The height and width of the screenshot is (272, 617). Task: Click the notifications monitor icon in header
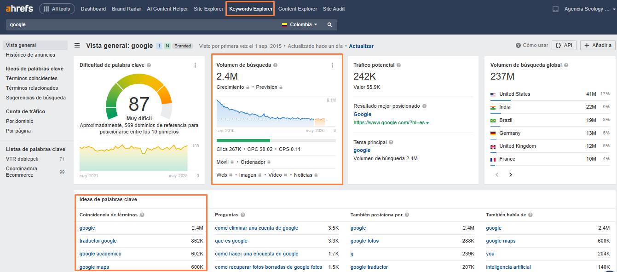click(x=555, y=9)
